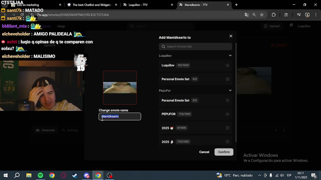Open the media controls icon in Chrome toolbar
This screenshot has height=180, width=321.
click(299, 15)
